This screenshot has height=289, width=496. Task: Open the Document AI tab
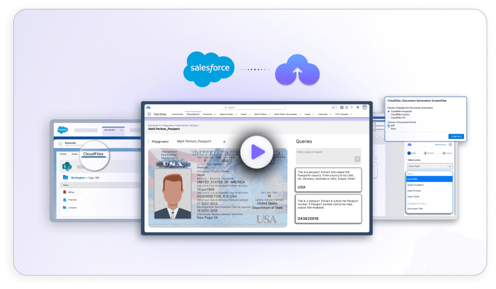tap(193, 114)
